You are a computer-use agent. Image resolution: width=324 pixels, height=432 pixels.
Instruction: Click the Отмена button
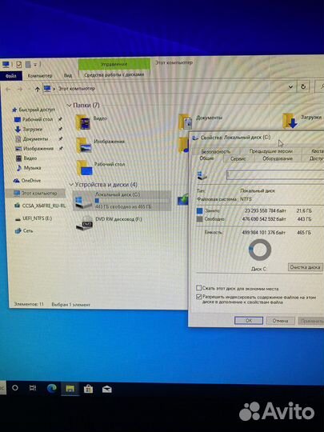pyautogui.click(x=280, y=321)
